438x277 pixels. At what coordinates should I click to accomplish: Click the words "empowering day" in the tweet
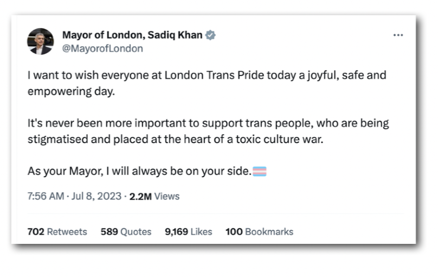[71, 91]
